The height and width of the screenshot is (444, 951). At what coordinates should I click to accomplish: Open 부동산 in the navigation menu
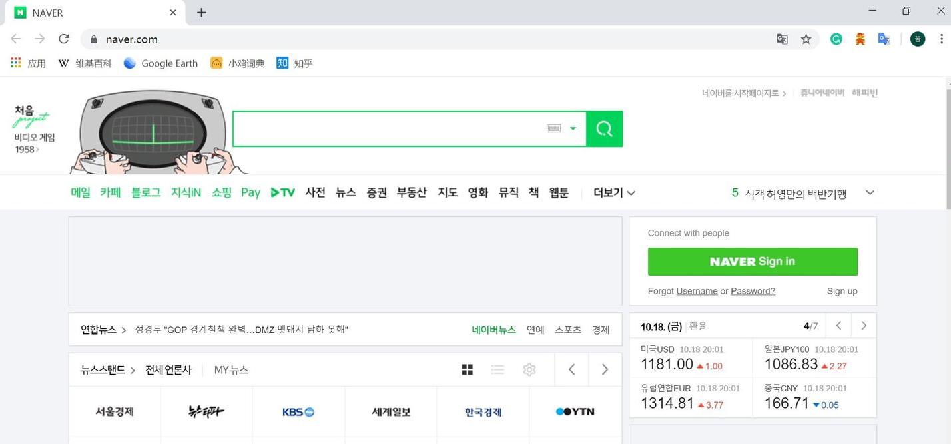coord(412,192)
